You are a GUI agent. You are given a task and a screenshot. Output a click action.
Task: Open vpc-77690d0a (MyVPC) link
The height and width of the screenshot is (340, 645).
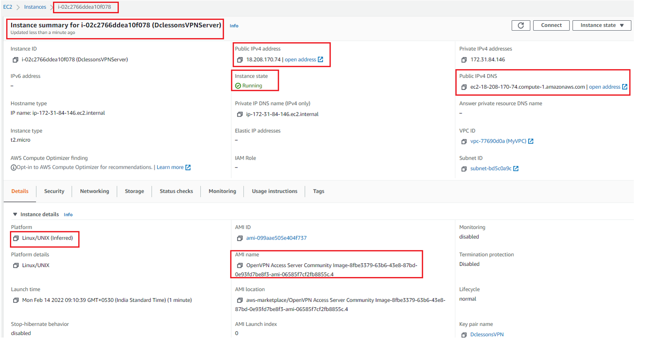pos(498,141)
